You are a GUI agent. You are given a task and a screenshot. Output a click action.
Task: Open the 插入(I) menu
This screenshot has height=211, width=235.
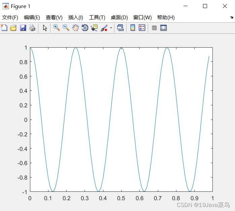(x=76, y=18)
